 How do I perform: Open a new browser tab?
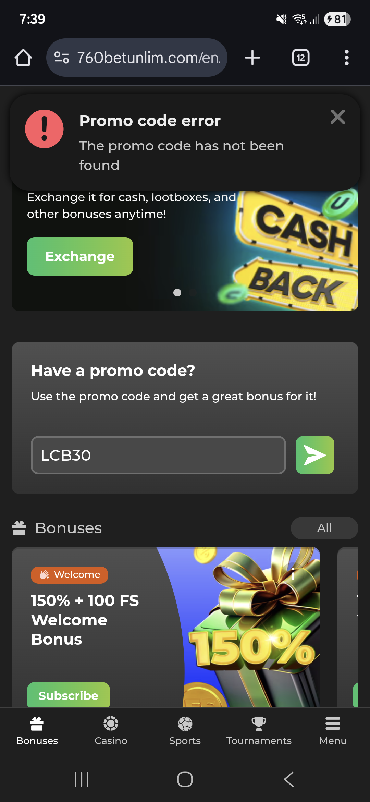pos(252,58)
